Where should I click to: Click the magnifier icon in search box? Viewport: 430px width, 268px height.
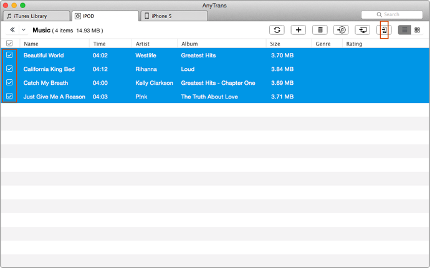coord(379,14)
